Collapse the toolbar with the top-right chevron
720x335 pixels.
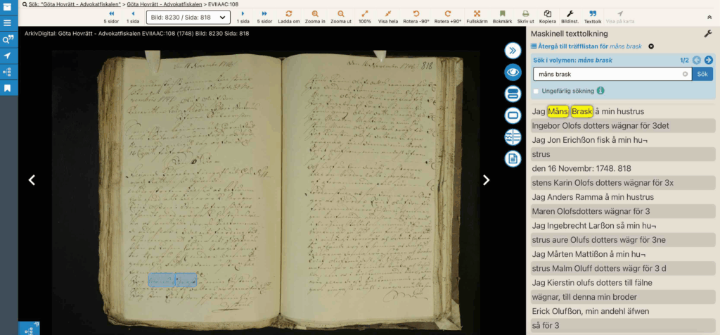pyautogui.click(x=708, y=17)
